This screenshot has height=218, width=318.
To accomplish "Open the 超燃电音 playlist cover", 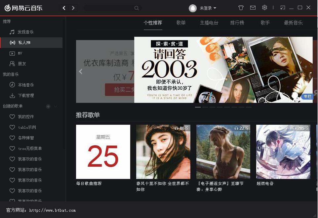I will (283, 152).
